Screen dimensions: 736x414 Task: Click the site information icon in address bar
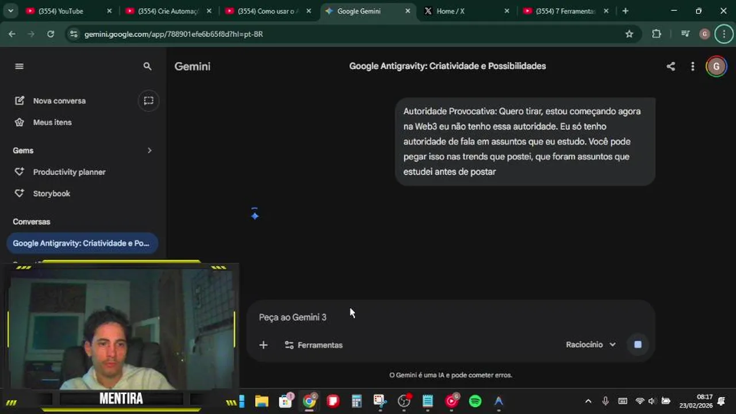(x=73, y=34)
